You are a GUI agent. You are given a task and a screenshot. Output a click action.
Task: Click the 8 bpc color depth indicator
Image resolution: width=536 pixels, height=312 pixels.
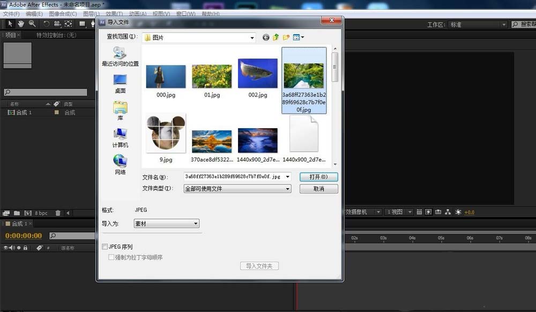(x=41, y=213)
